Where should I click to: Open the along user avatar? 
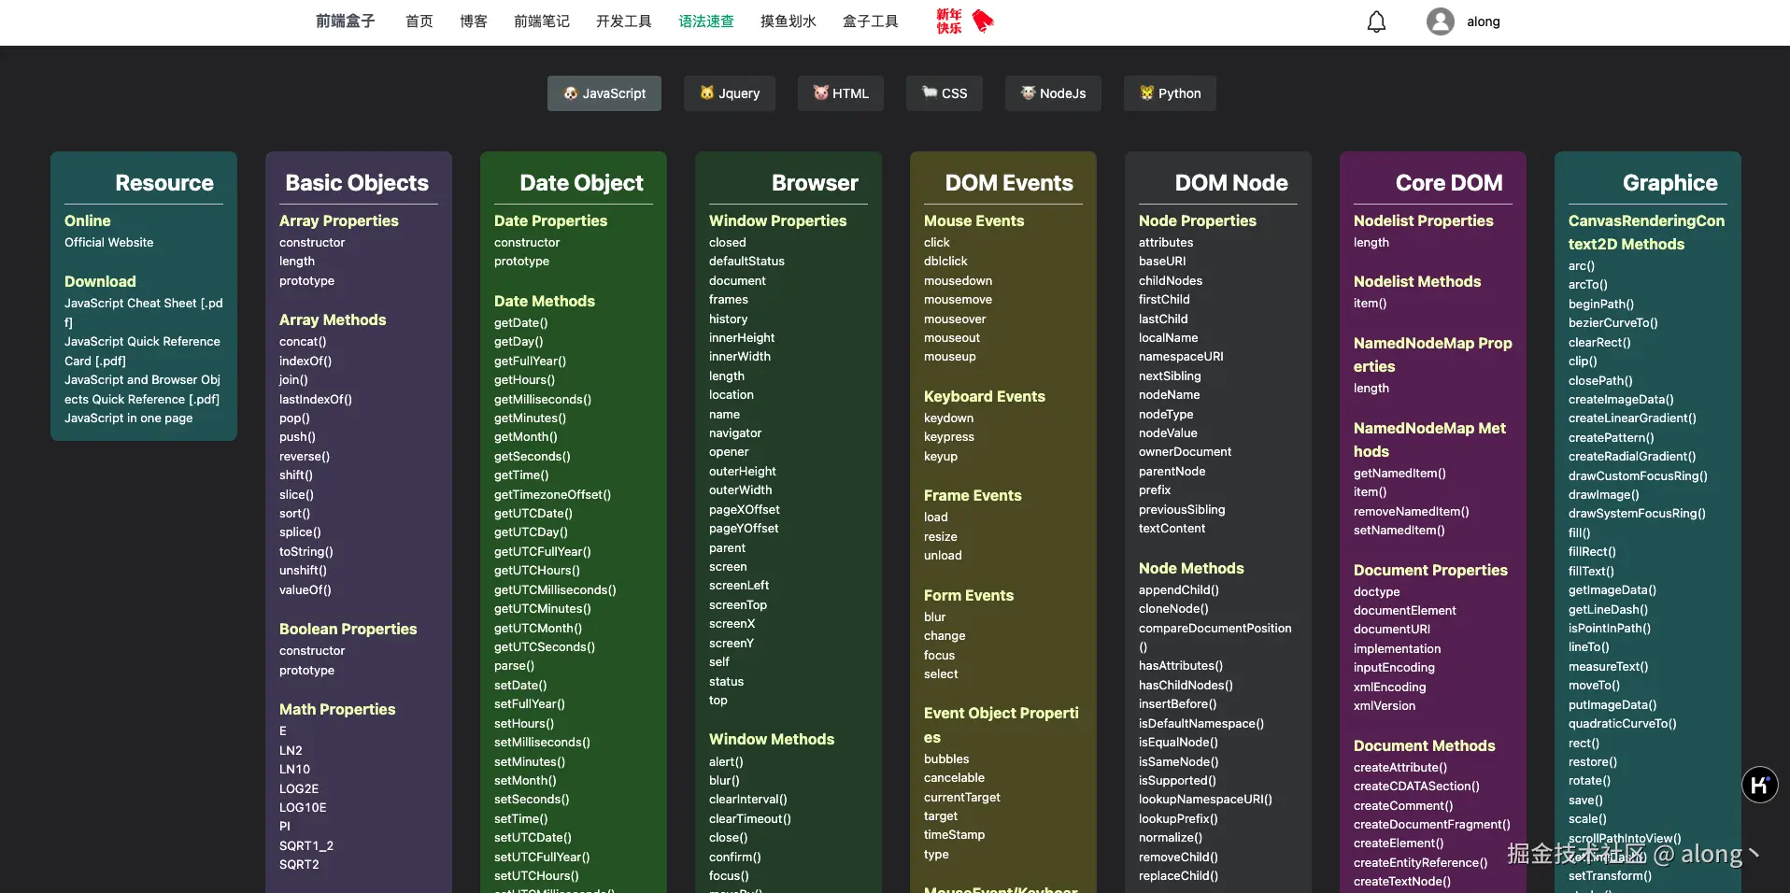click(x=1440, y=21)
